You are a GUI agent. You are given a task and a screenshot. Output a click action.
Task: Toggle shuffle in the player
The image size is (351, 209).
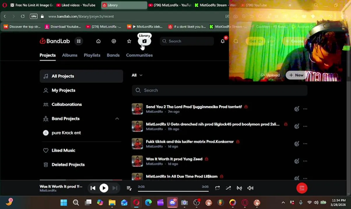click(228, 188)
